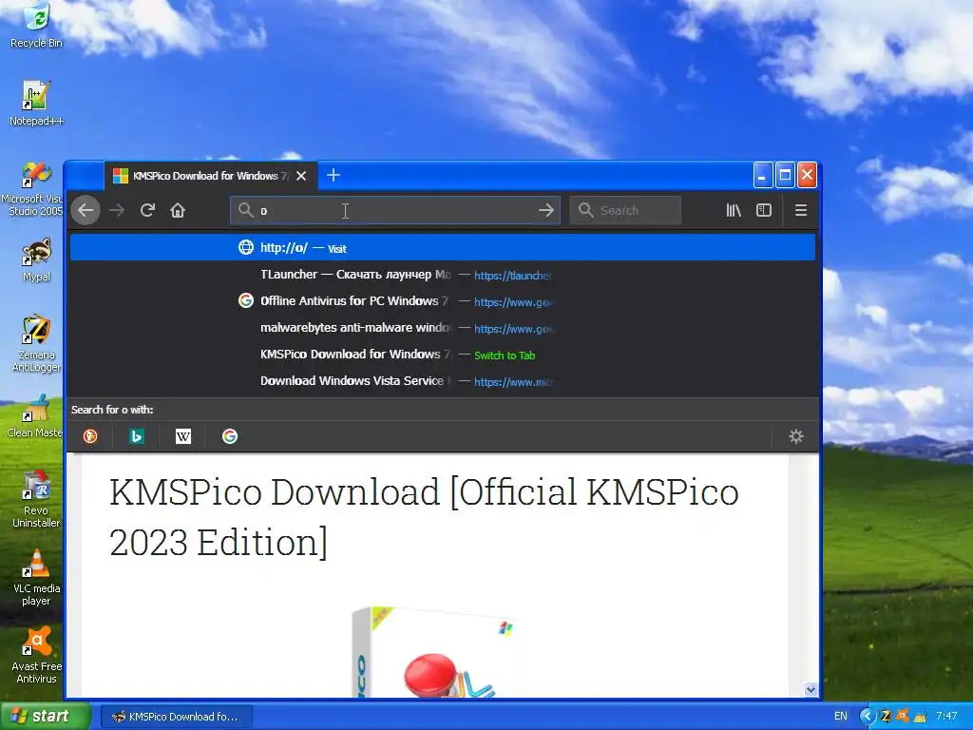Image resolution: width=973 pixels, height=730 pixels.
Task: Search with DuckDuckGo one-off engine
Action: click(90, 436)
